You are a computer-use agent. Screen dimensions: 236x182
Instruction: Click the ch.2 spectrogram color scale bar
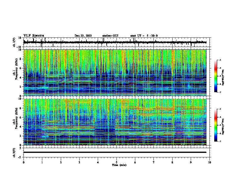tap(215, 125)
